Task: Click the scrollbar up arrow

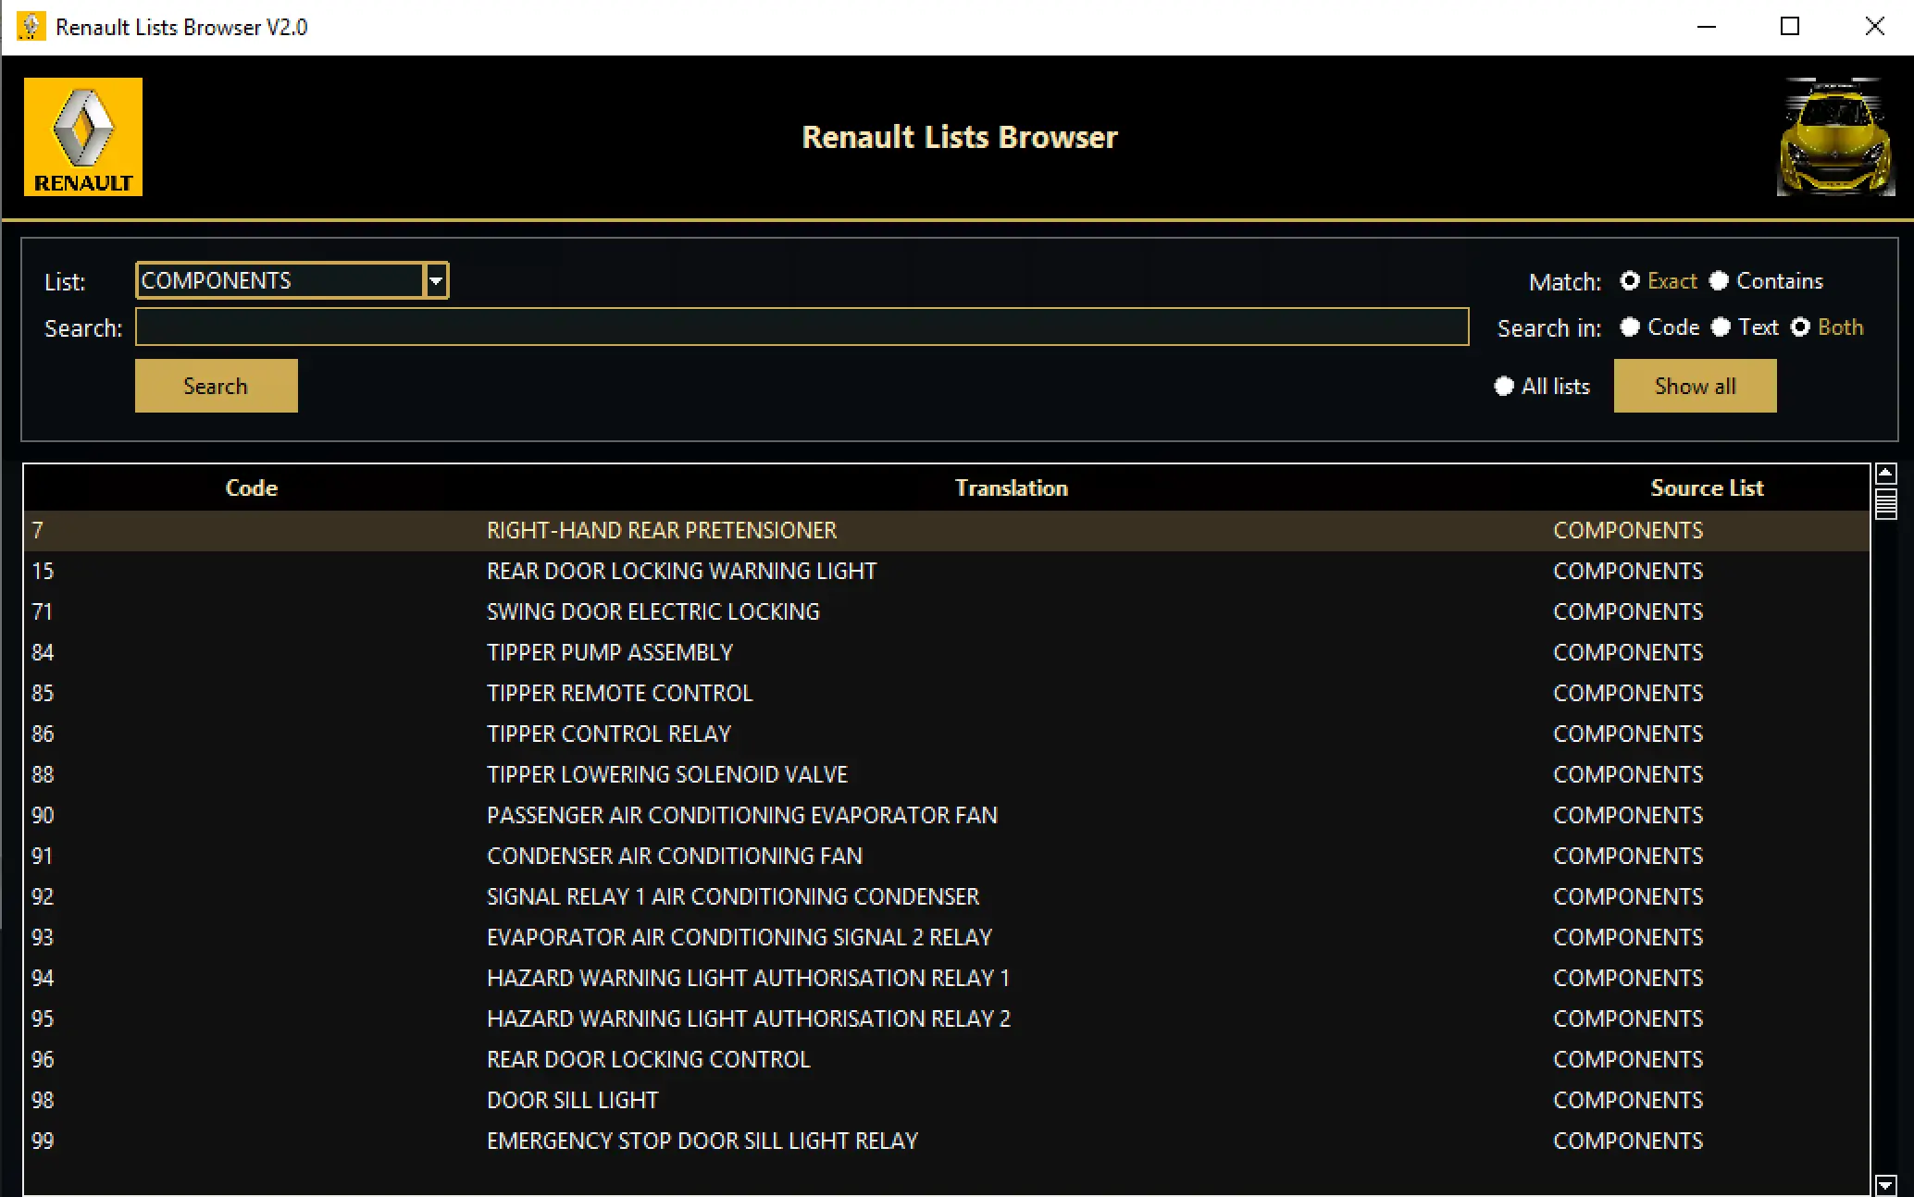Action: pyautogui.click(x=1887, y=473)
